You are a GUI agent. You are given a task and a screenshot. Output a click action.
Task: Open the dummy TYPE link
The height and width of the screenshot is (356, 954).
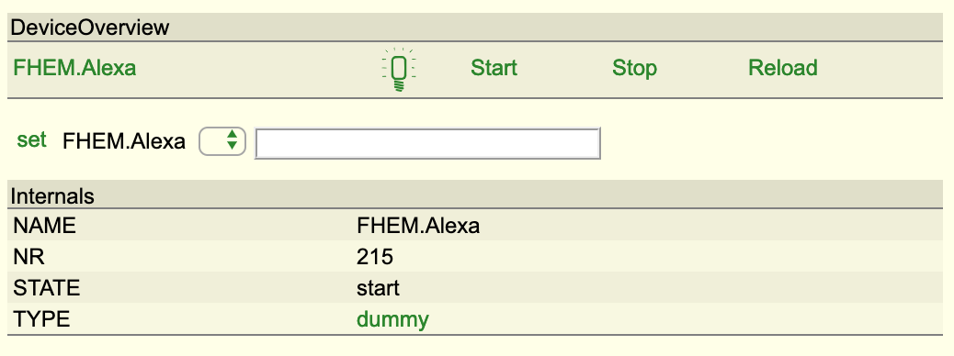click(x=392, y=319)
